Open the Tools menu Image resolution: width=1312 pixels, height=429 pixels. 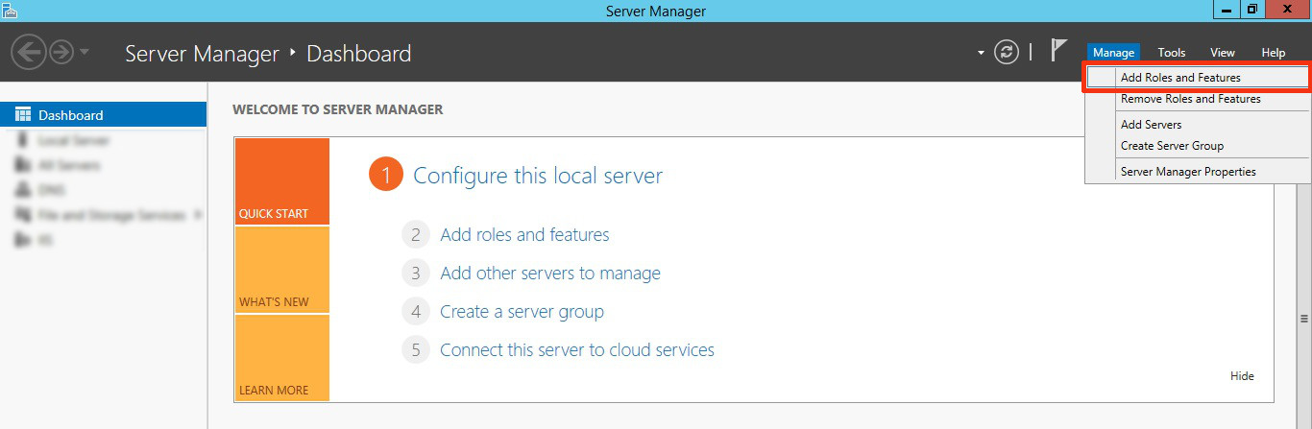pos(1171,53)
